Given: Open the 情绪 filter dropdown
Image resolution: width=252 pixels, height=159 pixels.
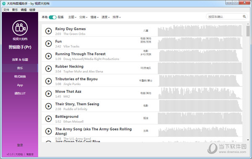Looking at the screenshot, I should [94, 17].
